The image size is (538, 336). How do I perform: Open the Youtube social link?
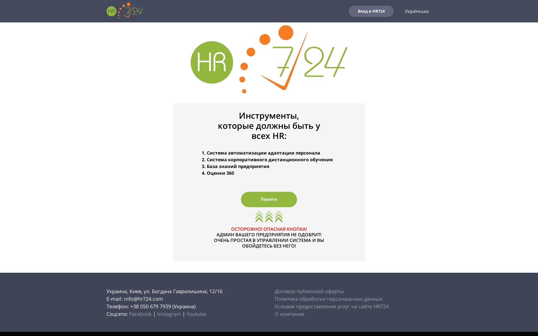[x=196, y=314]
